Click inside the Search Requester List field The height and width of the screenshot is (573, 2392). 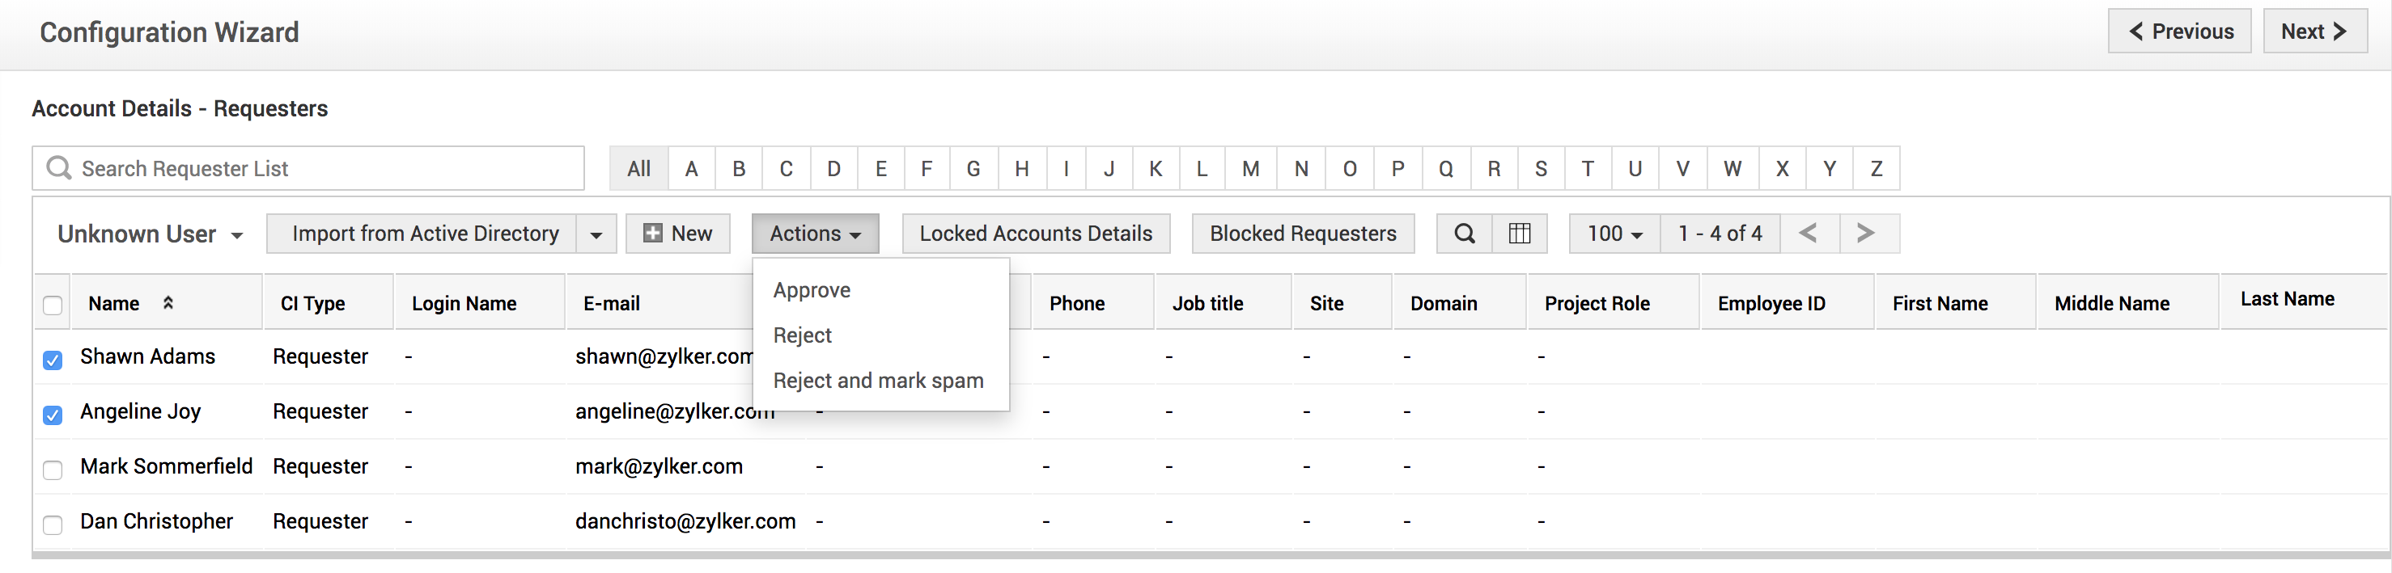click(316, 169)
